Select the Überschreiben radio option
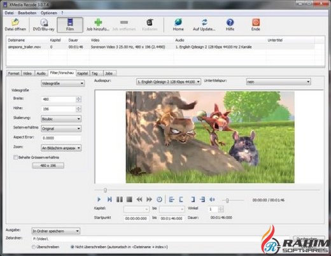Image resolution: width=331 pixels, height=256 pixels. 34,247
